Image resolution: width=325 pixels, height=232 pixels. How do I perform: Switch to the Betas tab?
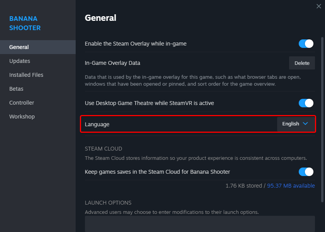point(16,89)
